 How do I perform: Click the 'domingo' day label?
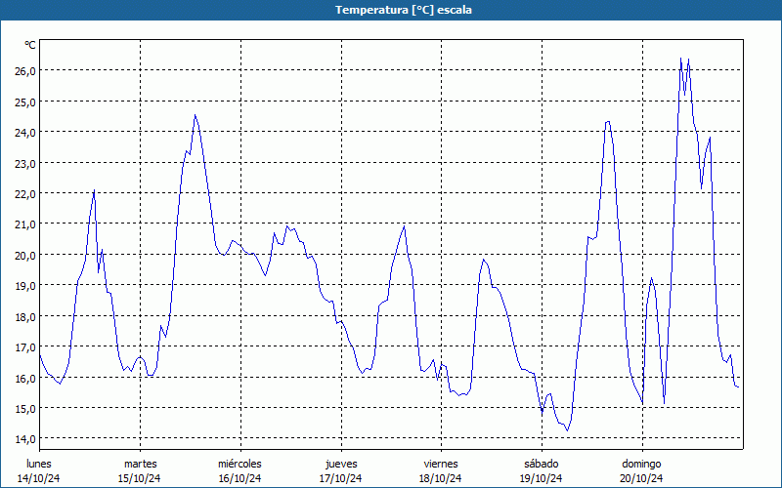pos(641,464)
